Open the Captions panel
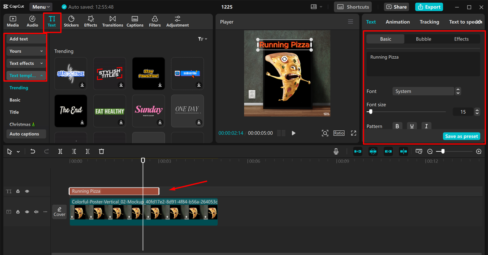Viewport: 488px width, 255px height. point(135,21)
